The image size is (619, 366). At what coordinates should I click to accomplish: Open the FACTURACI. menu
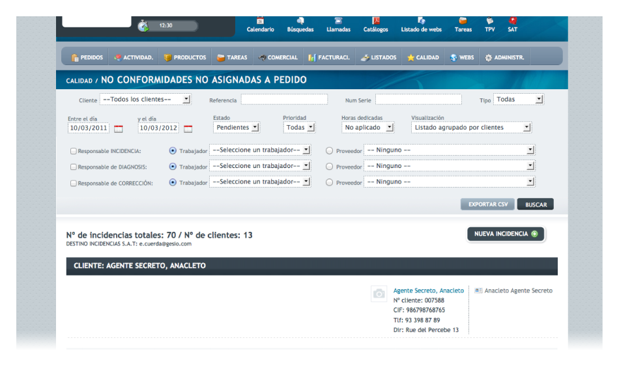[329, 57]
